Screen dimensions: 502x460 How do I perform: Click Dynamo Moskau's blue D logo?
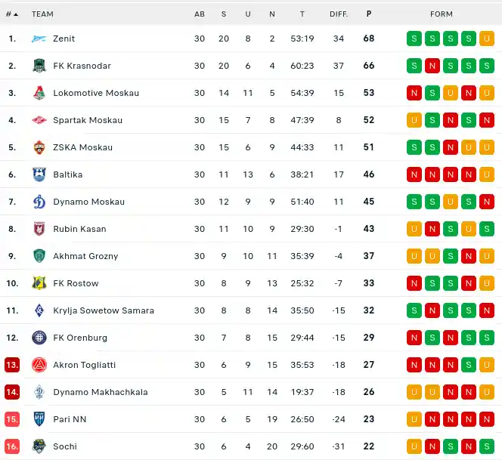pyautogui.click(x=39, y=202)
